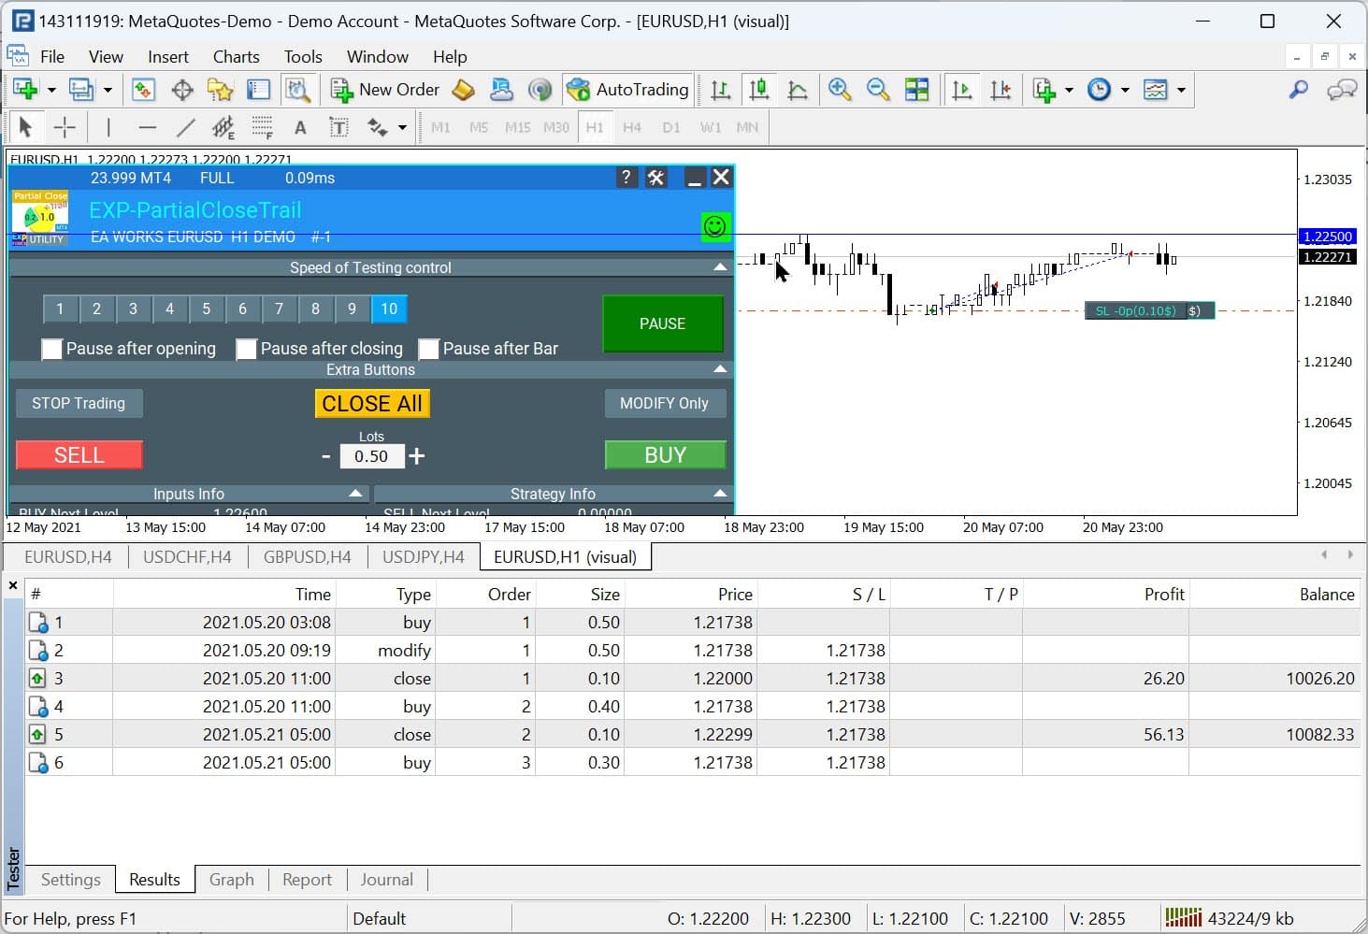Enable Pause after opening checkbox

click(x=52, y=349)
